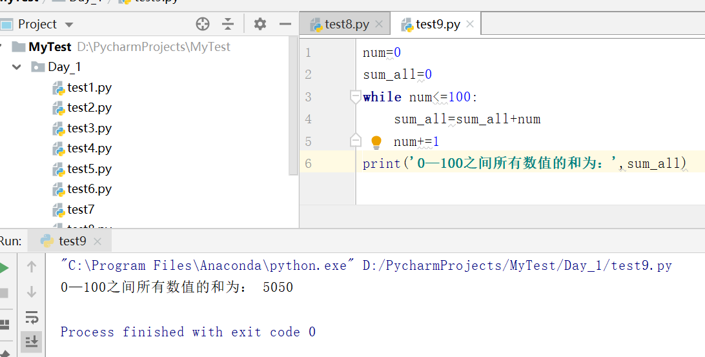Toggle Scroll to End in run console
Viewport: 705px width, 357px height.
click(x=32, y=342)
